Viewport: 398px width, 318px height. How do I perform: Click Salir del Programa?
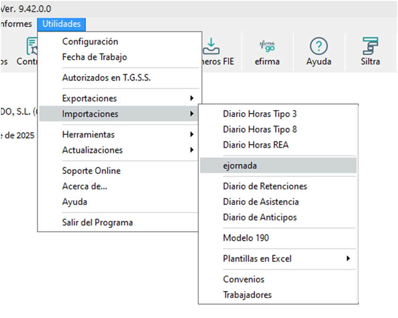point(97,223)
